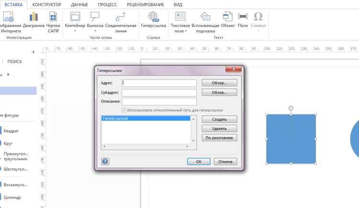Insert a Выноска callout
359x208 pixels.
point(95,22)
